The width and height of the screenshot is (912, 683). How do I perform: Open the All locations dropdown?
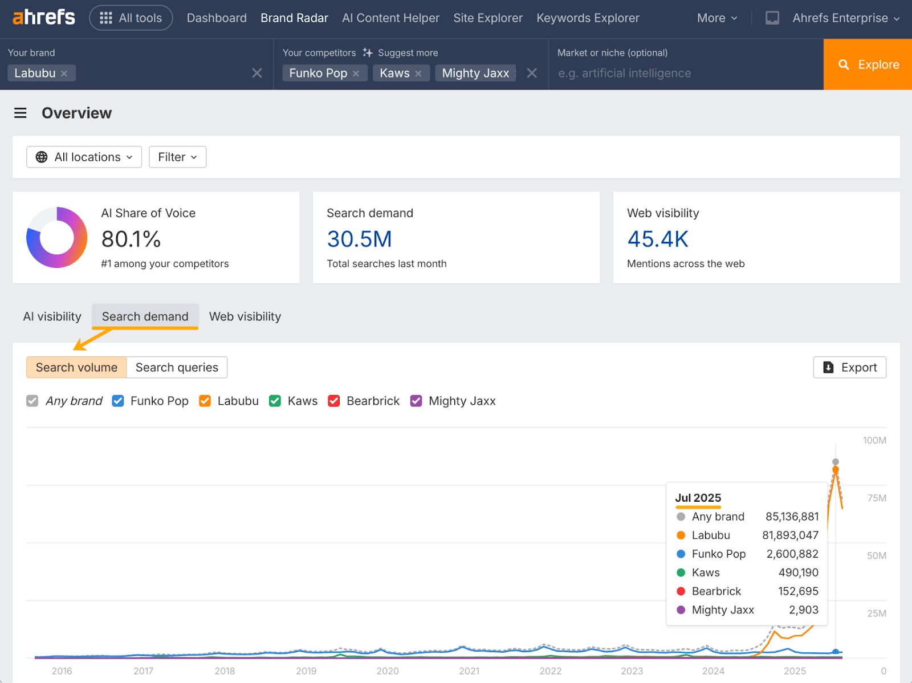(84, 157)
